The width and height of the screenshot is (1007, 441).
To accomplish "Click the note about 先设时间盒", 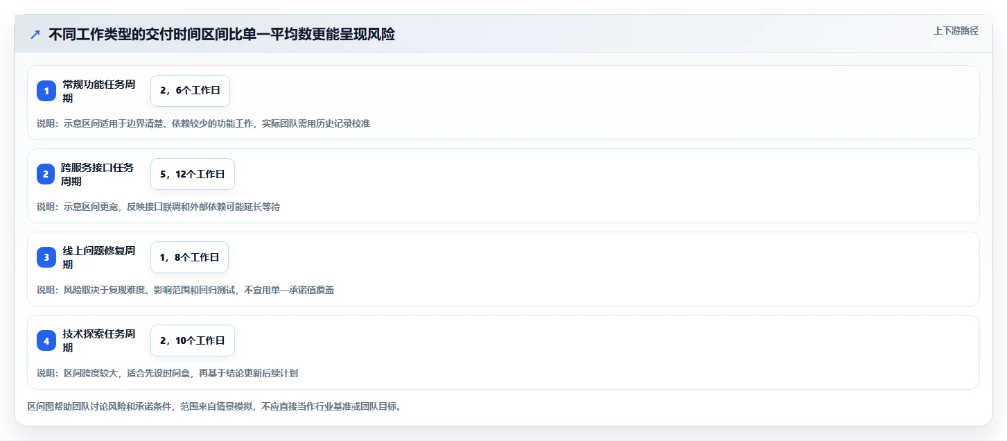I will tap(167, 373).
